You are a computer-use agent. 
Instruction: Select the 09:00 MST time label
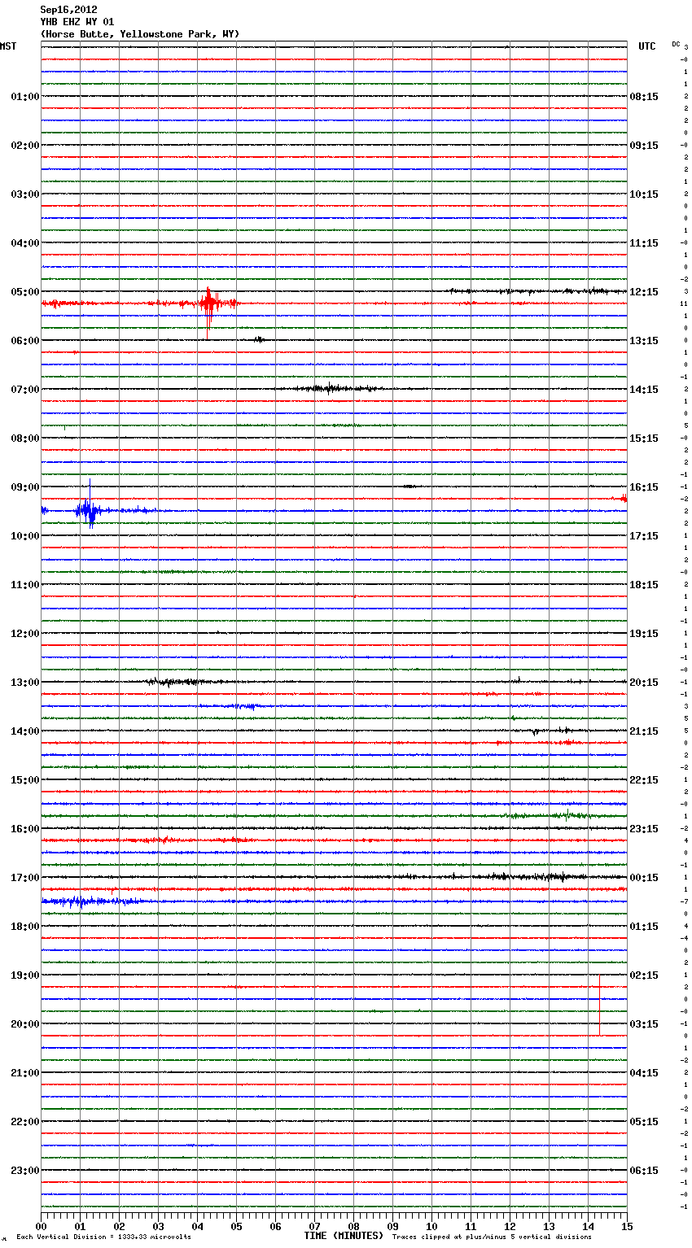[x=25, y=487]
